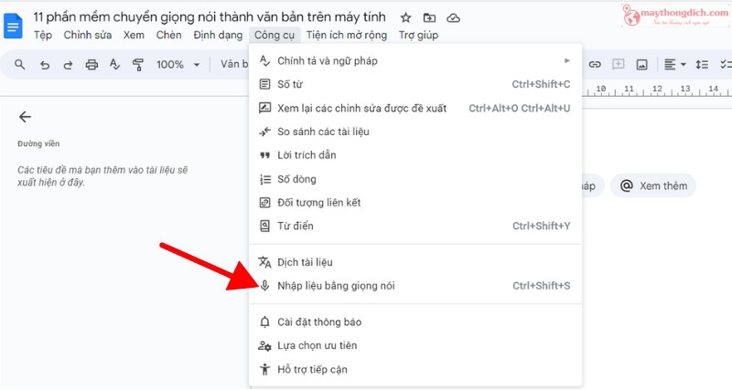This screenshot has height=390, width=732.
Task: Click the search menus magnifier icon
Action: coord(19,64)
